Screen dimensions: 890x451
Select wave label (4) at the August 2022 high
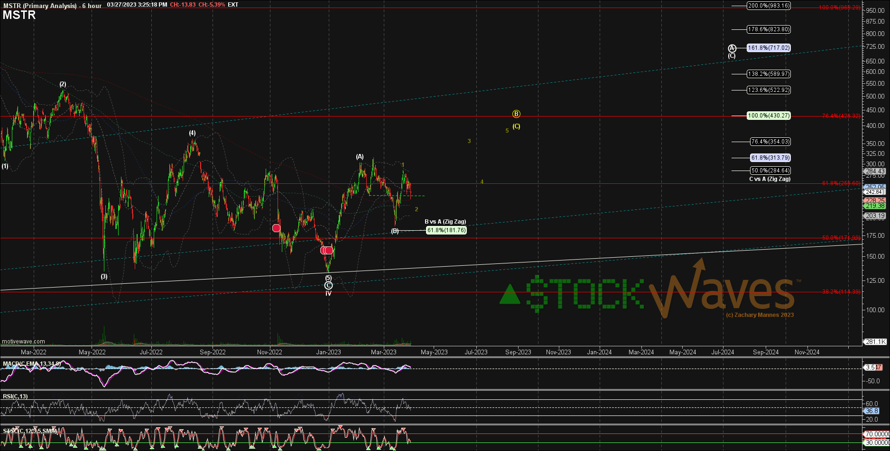(x=192, y=133)
